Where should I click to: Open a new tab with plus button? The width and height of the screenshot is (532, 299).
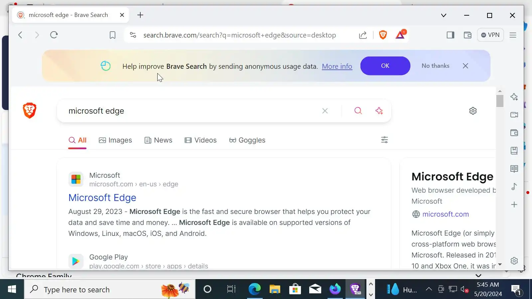[140, 15]
